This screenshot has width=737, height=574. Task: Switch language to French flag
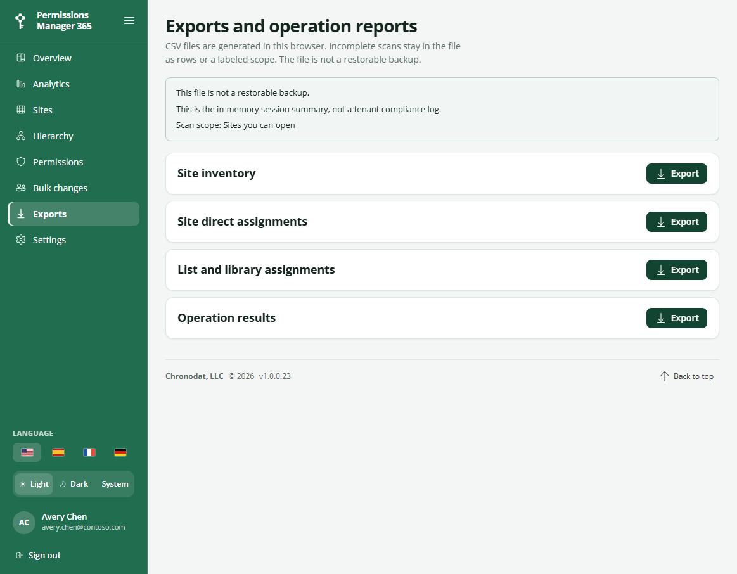(89, 452)
